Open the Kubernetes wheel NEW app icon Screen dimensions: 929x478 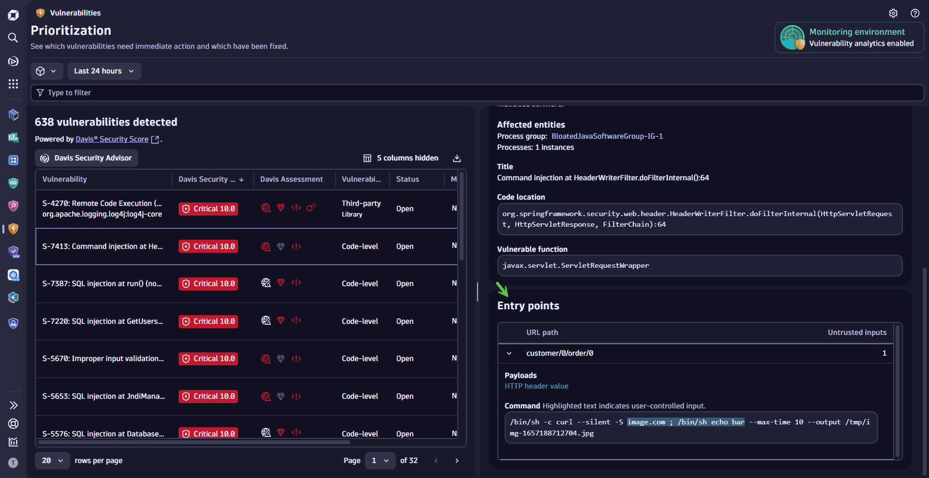(x=13, y=275)
